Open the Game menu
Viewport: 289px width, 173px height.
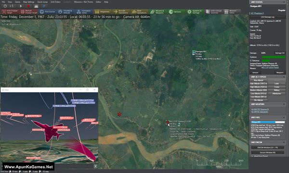pyautogui.click(x=17, y=2)
